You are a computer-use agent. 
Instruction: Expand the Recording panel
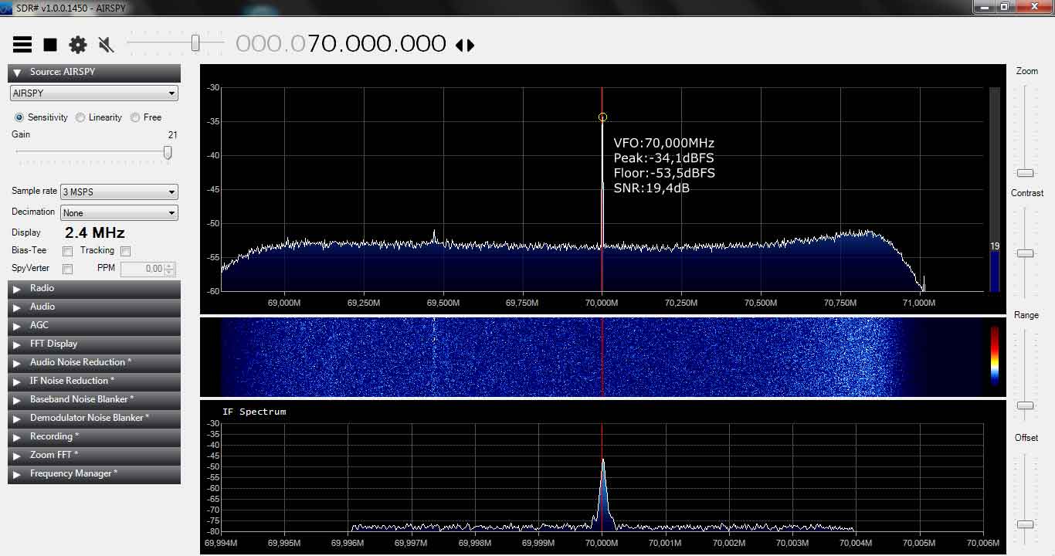pos(94,436)
